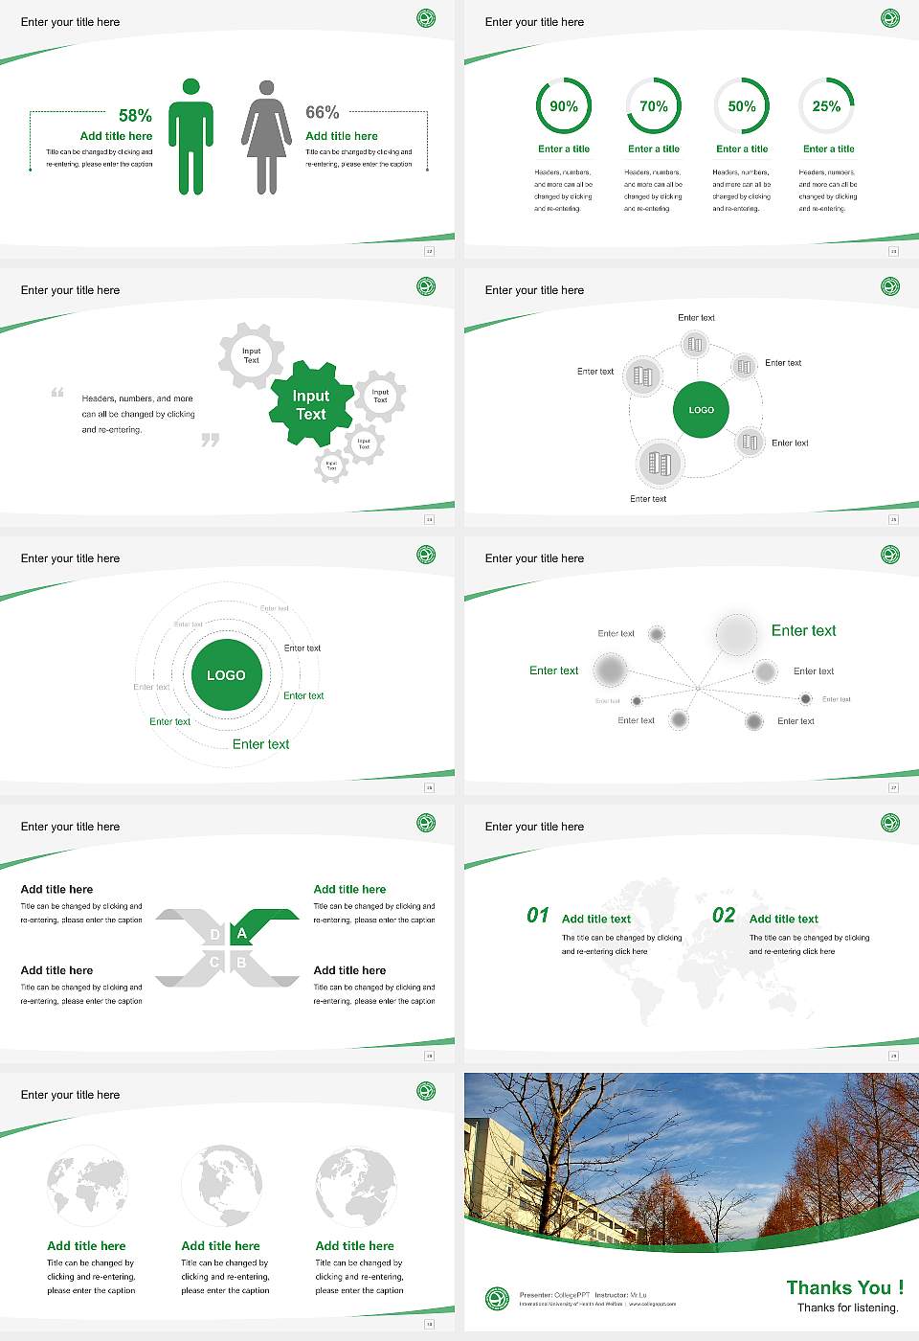The image size is (919, 1341).
Task: Click 'Add title here' under 66%
Action: pyautogui.click(x=342, y=136)
